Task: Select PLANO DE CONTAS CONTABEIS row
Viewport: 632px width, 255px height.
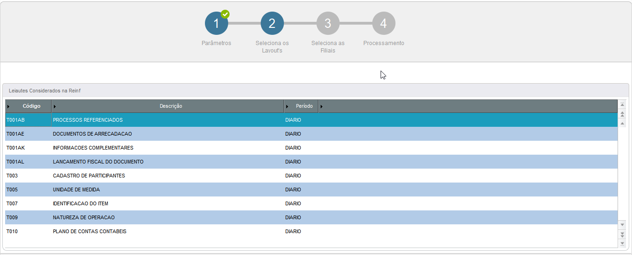Action: (311, 231)
